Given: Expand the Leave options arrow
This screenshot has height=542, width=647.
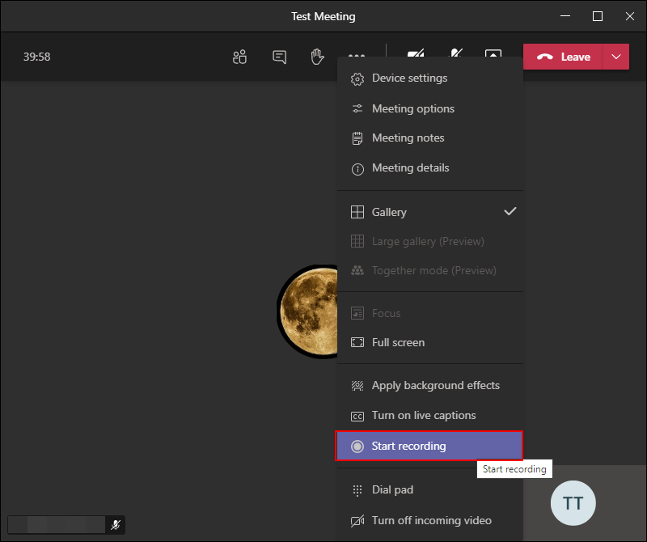Looking at the screenshot, I should [616, 57].
